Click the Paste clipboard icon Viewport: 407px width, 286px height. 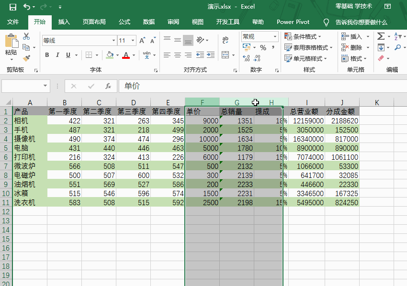pos(11,41)
